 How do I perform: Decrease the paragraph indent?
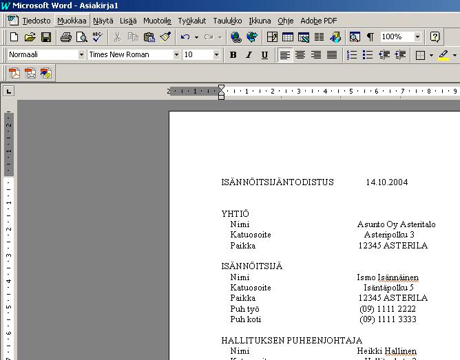pyautogui.click(x=384, y=55)
